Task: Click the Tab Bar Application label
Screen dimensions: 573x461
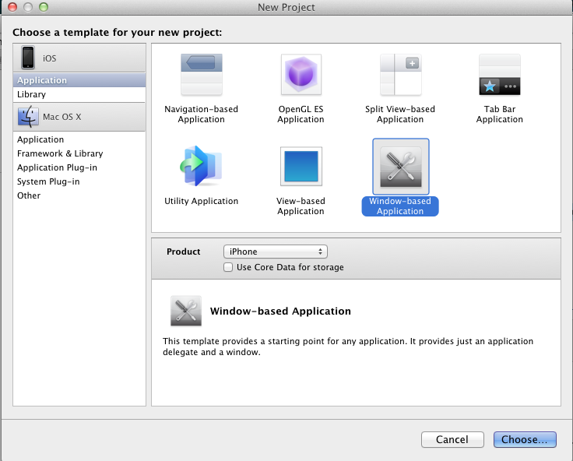Action: [x=500, y=114]
